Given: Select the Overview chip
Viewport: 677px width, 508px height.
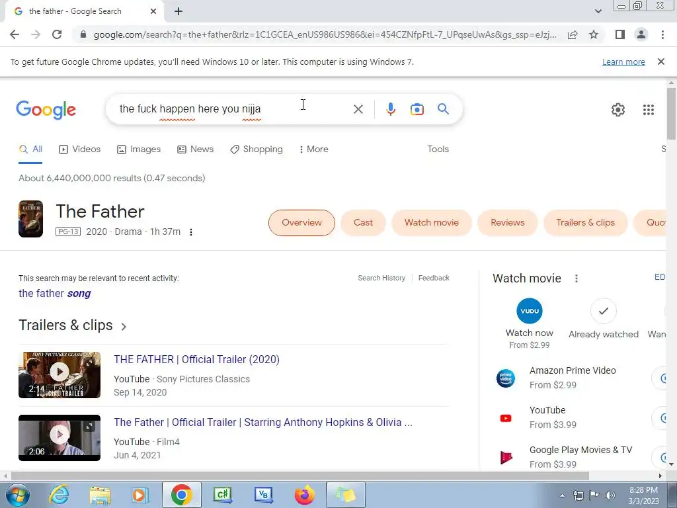Looking at the screenshot, I should [x=301, y=223].
